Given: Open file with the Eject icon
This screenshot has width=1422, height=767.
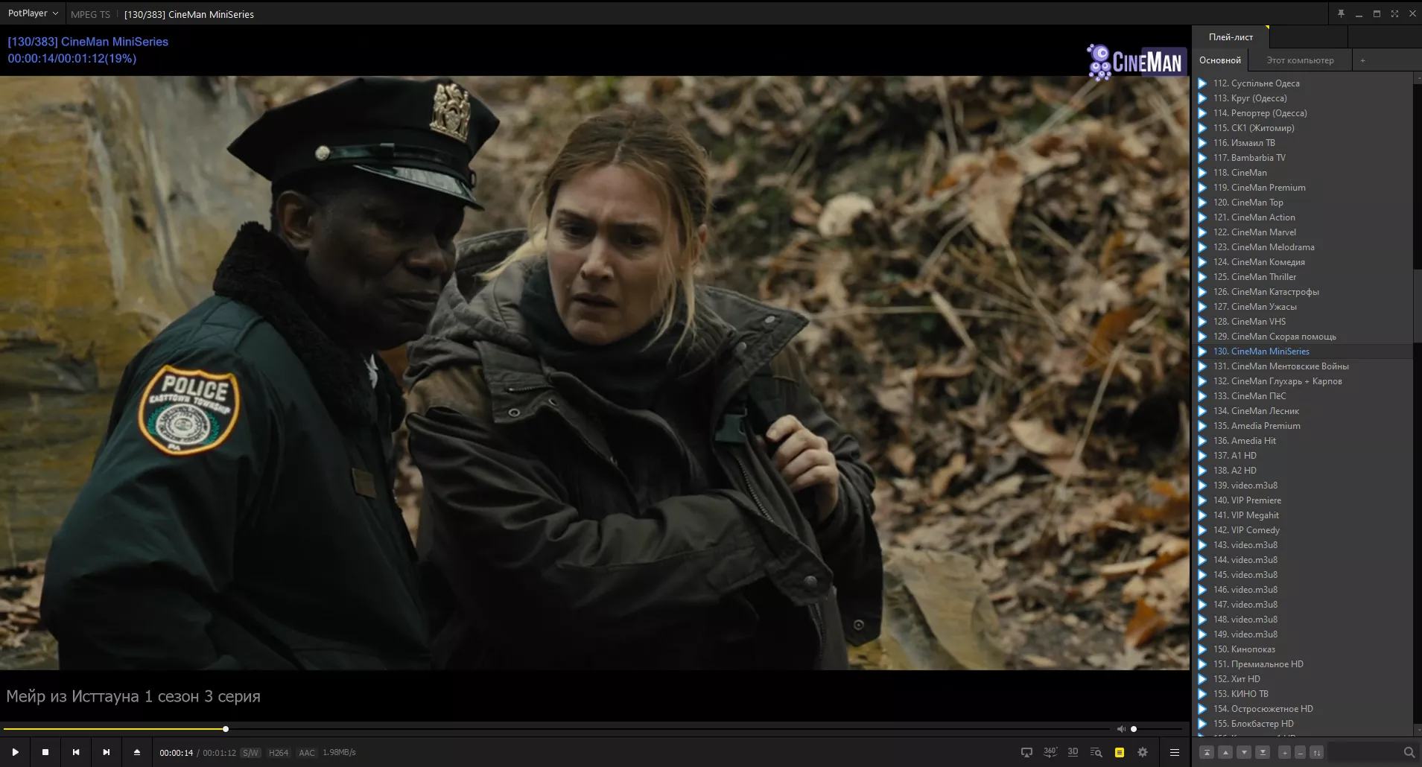Looking at the screenshot, I should point(136,752).
